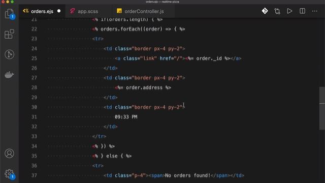The image size is (325, 183).
Task: Split the editor to the right
Action: [x=302, y=11]
